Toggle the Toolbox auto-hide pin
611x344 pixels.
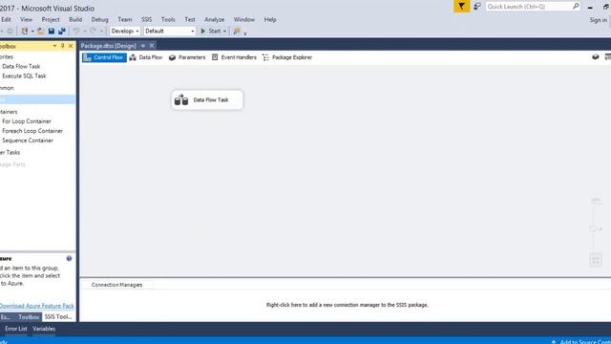click(62, 46)
